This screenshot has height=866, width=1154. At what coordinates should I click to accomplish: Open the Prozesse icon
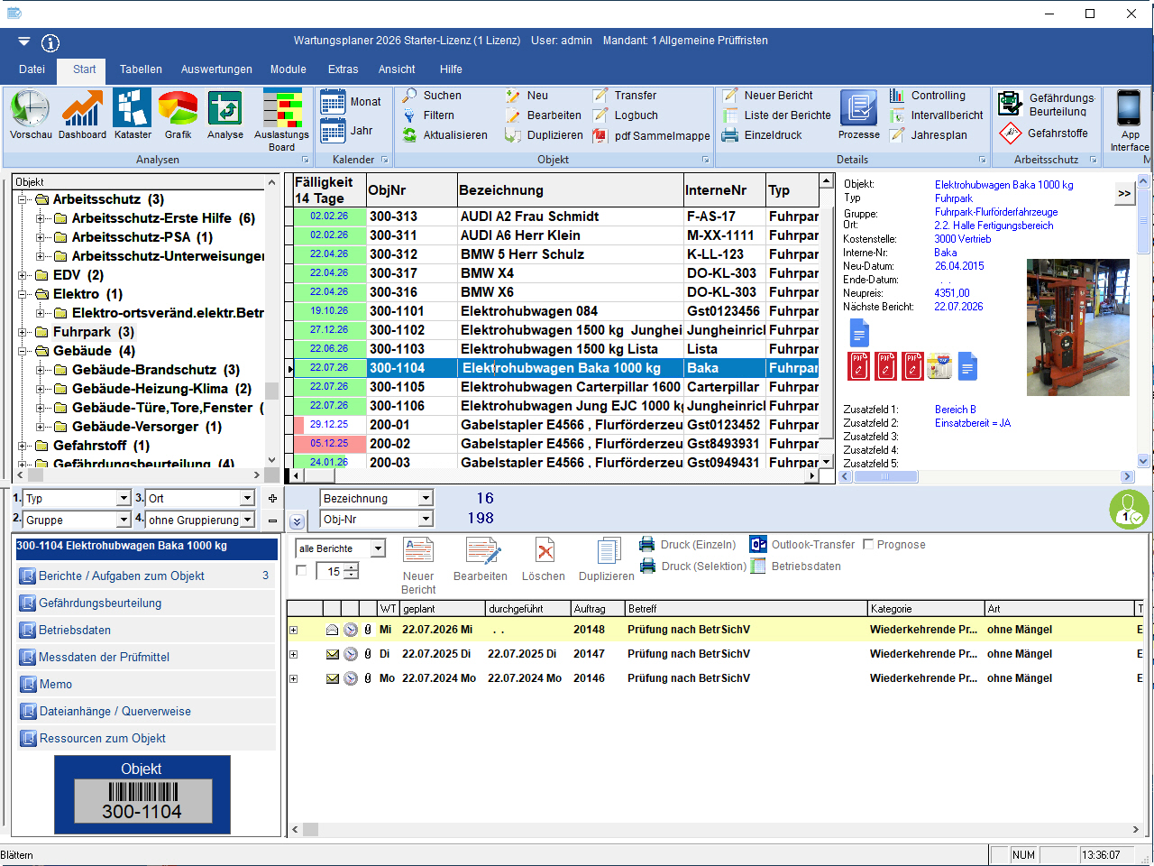(858, 109)
